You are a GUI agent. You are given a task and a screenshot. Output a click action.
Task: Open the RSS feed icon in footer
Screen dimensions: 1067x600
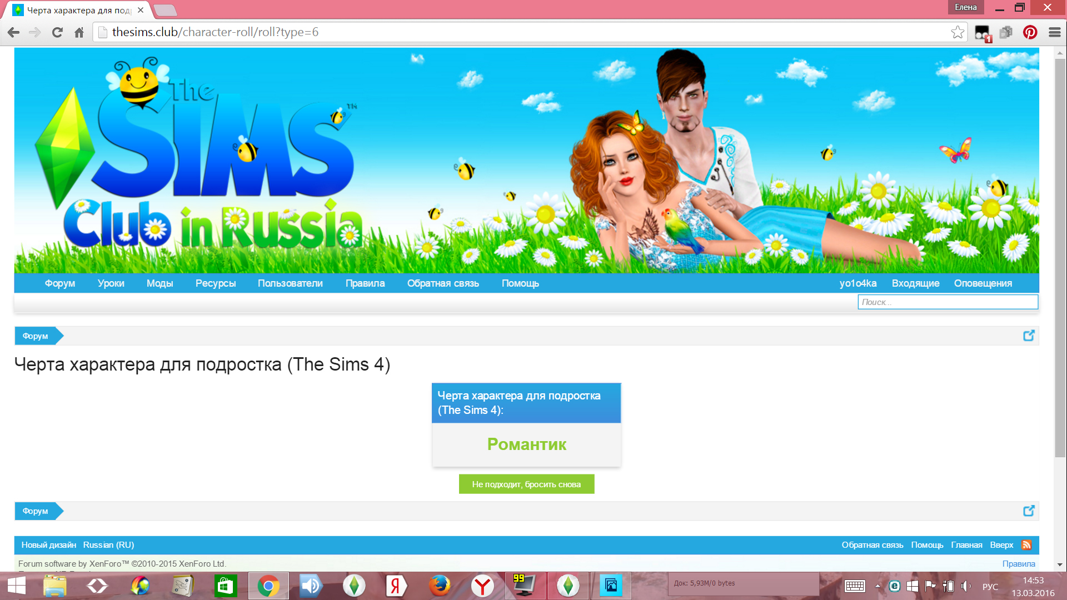pos(1026,545)
